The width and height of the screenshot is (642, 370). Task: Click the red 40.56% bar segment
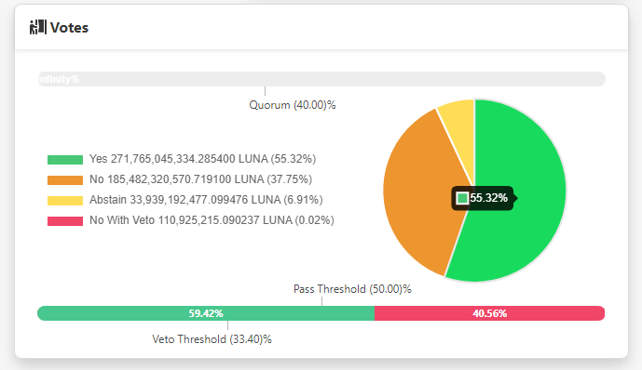tap(490, 313)
